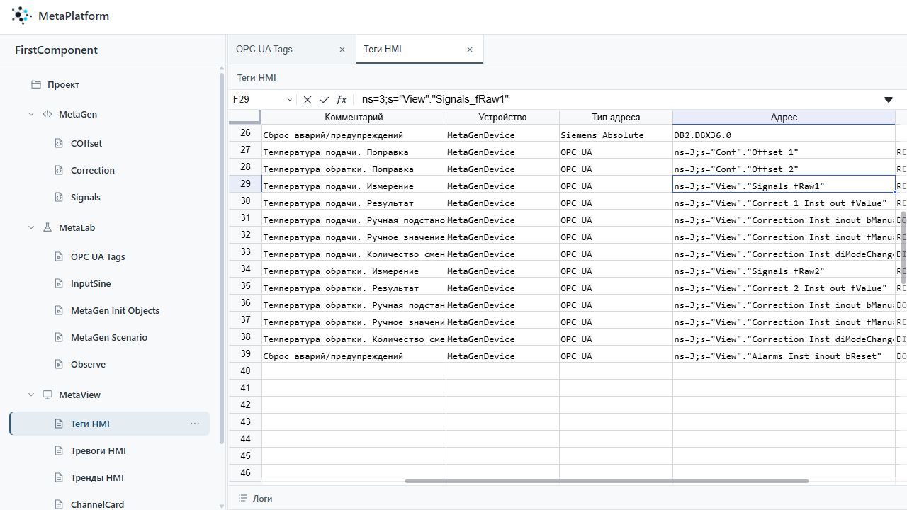Click the Тревоги HMI document icon
Screen dimensions: 907x510
click(60, 450)
